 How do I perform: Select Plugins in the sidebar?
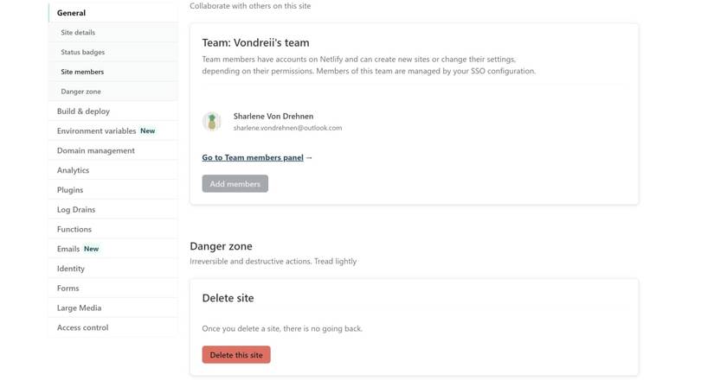70,190
